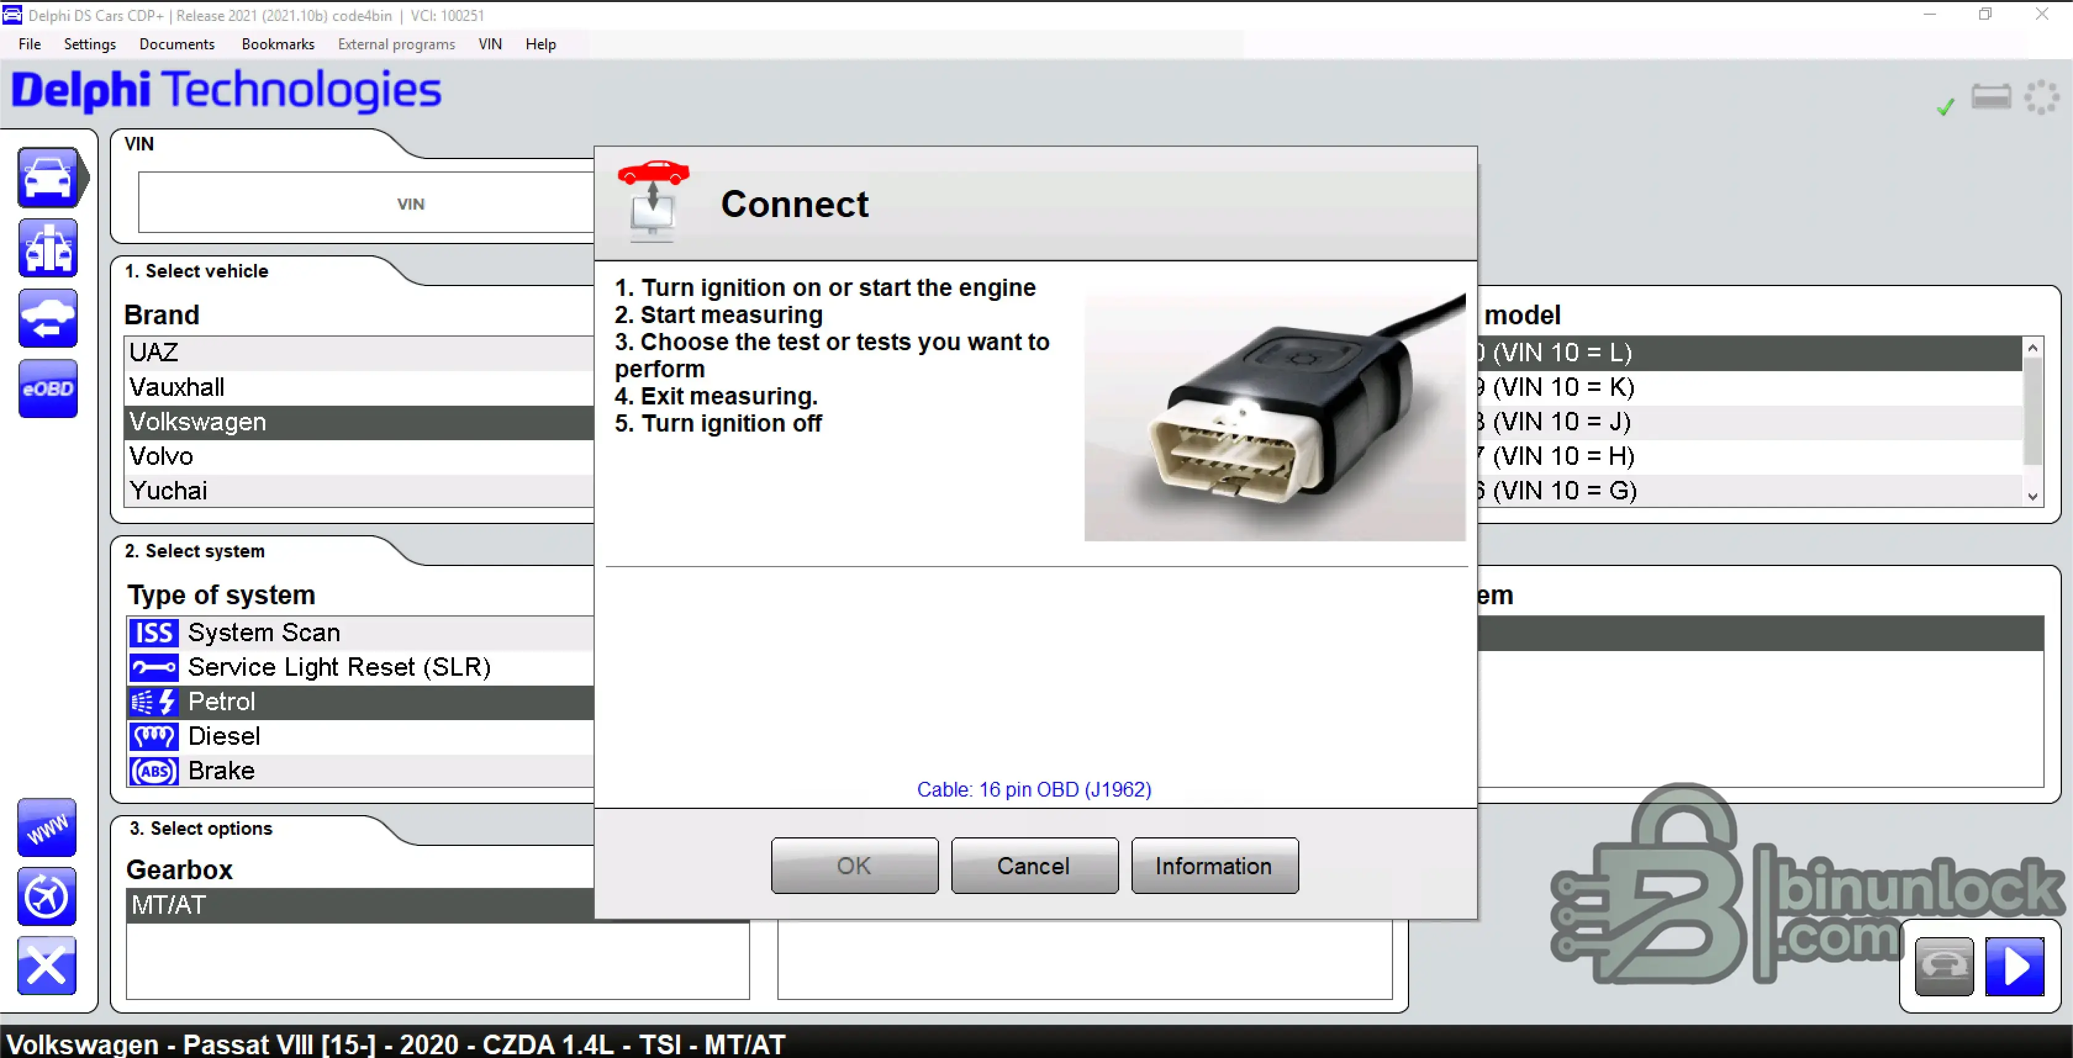Open the Bookmarks menu
This screenshot has height=1058, width=2073.
click(278, 44)
